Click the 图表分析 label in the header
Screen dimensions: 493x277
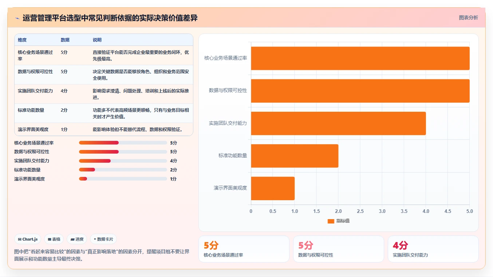click(x=468, y=17)
